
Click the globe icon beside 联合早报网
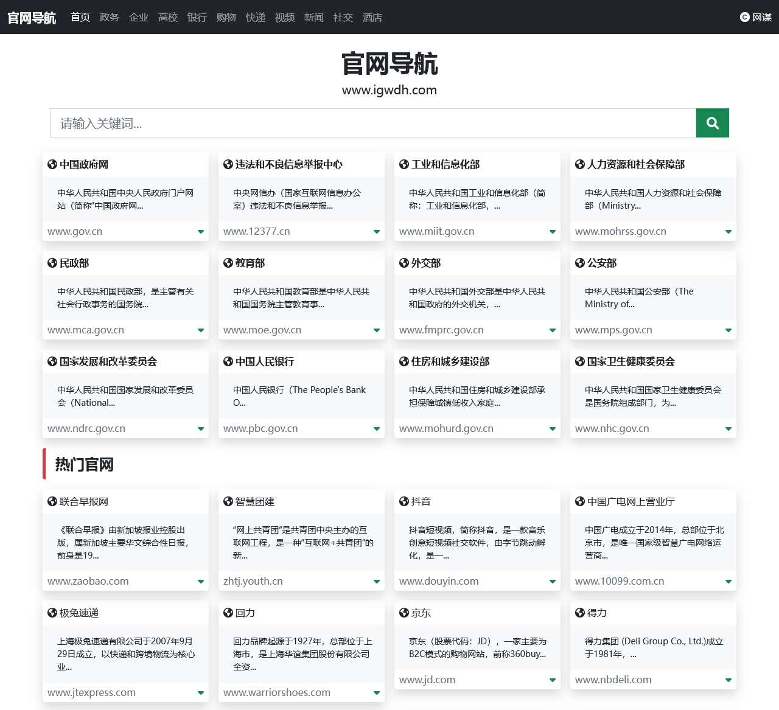click(x=51, y=501)
